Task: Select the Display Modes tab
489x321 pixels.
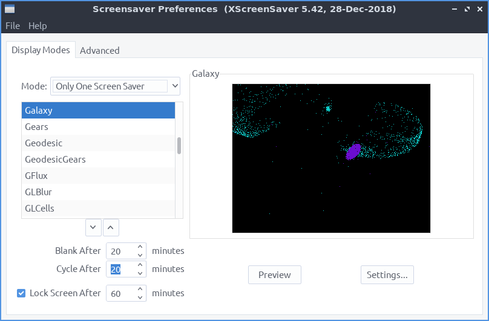Action: pos(41,50)
